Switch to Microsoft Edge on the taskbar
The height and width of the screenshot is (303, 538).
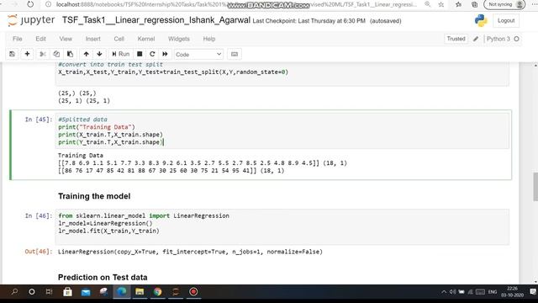(121, 292)
